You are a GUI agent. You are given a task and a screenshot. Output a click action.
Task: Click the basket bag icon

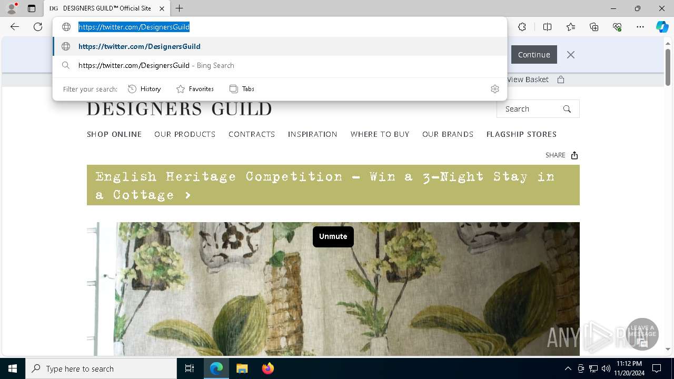click(561, 79)
